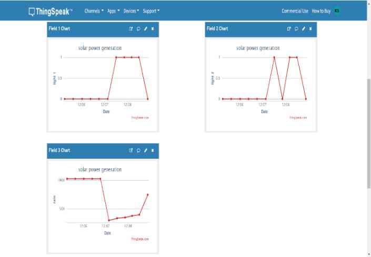
Task: Edit Field 2 Chart with pencil icon
Action: click(304, 29)
